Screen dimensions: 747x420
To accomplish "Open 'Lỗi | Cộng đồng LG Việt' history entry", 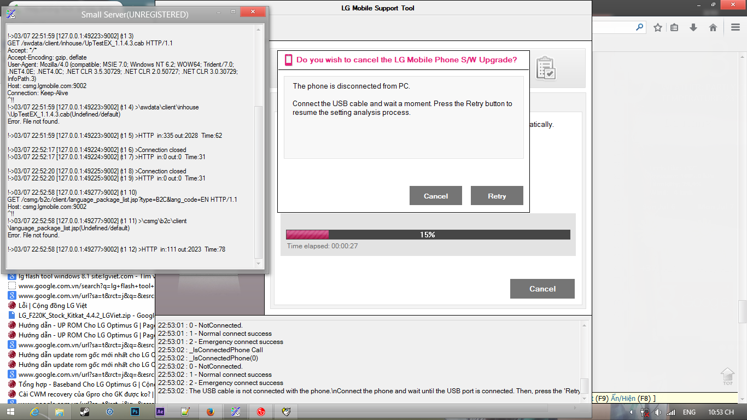I will click(52, 306).
